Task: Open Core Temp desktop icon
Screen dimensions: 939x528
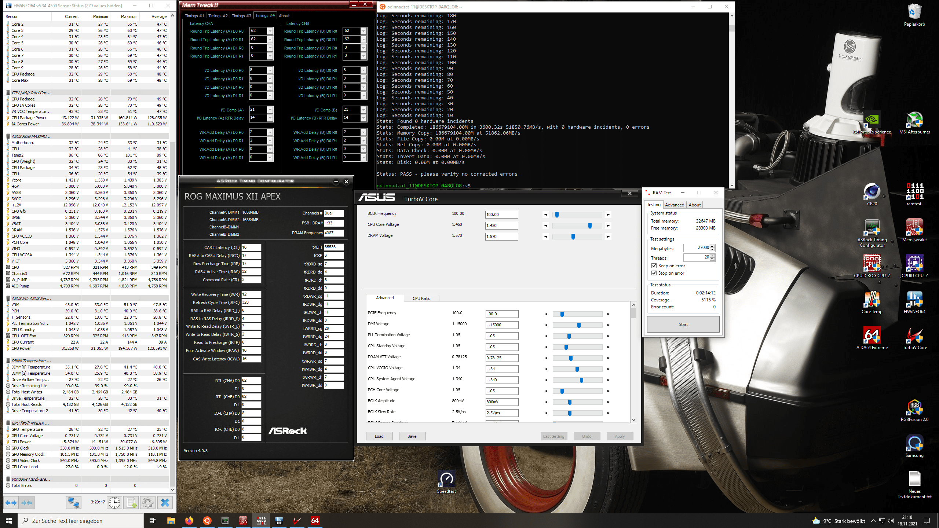Action: pyautogui.click(x=872, y=302)
